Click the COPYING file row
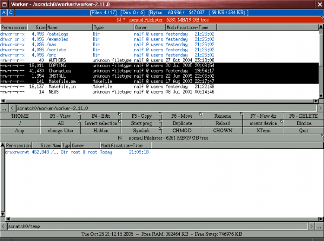This screenshot has height=241, width=324. [x=159, y=66]
